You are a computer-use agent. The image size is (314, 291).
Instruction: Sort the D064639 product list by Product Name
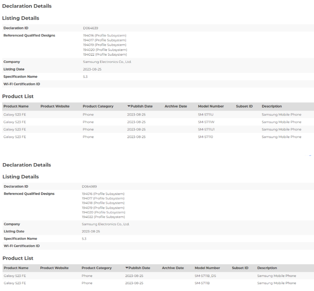coord(16,106)
